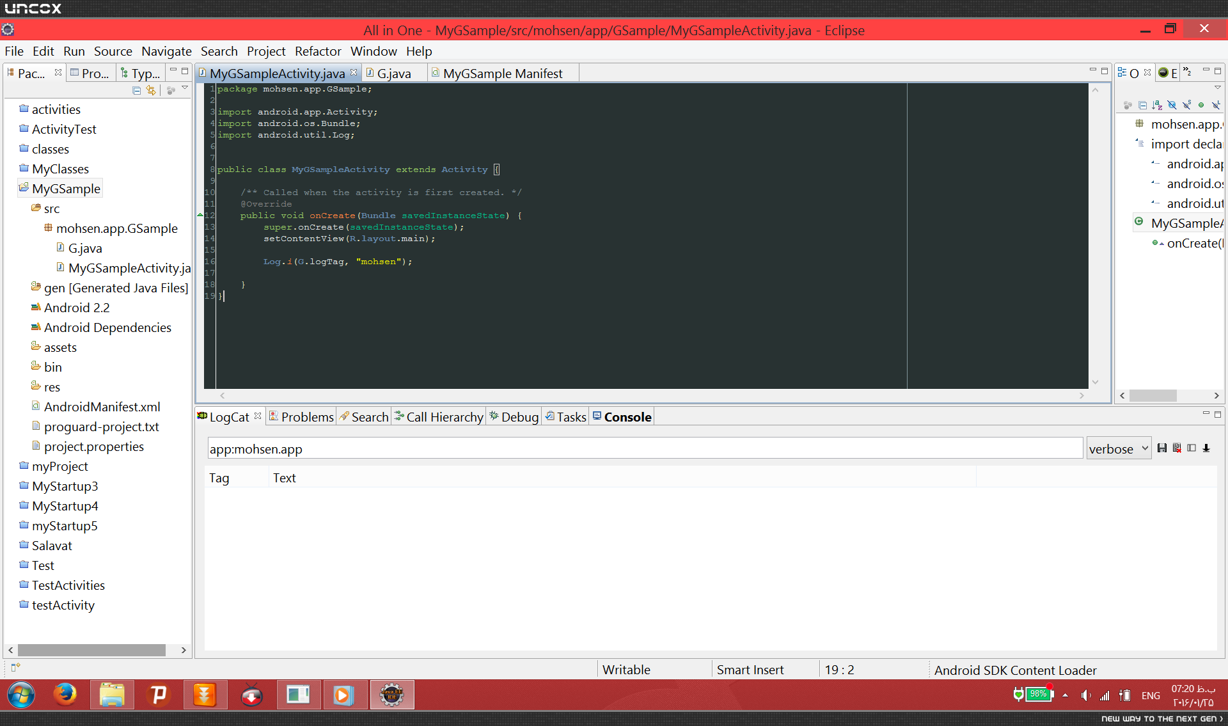This screenshot has height=726, width=1228.
Task: Toggle hide static members in Outline
Action: (x=1186, y=106)
